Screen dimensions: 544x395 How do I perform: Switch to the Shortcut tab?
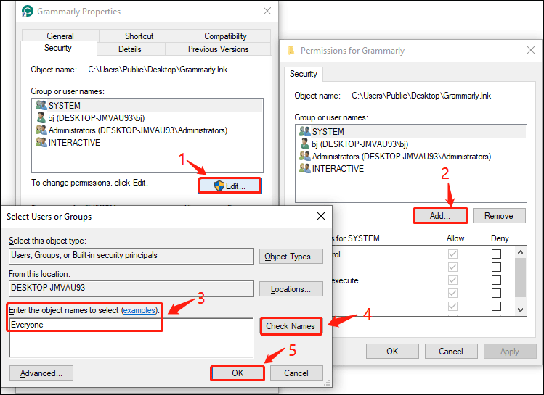click(139, 36)
